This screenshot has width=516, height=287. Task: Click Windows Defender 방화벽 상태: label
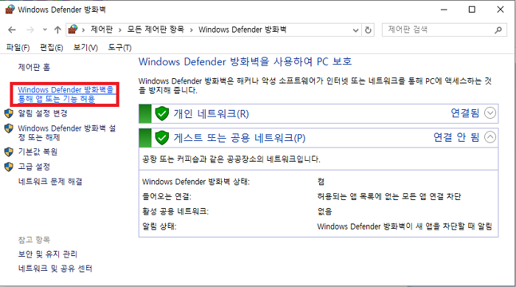coord(196,182)
